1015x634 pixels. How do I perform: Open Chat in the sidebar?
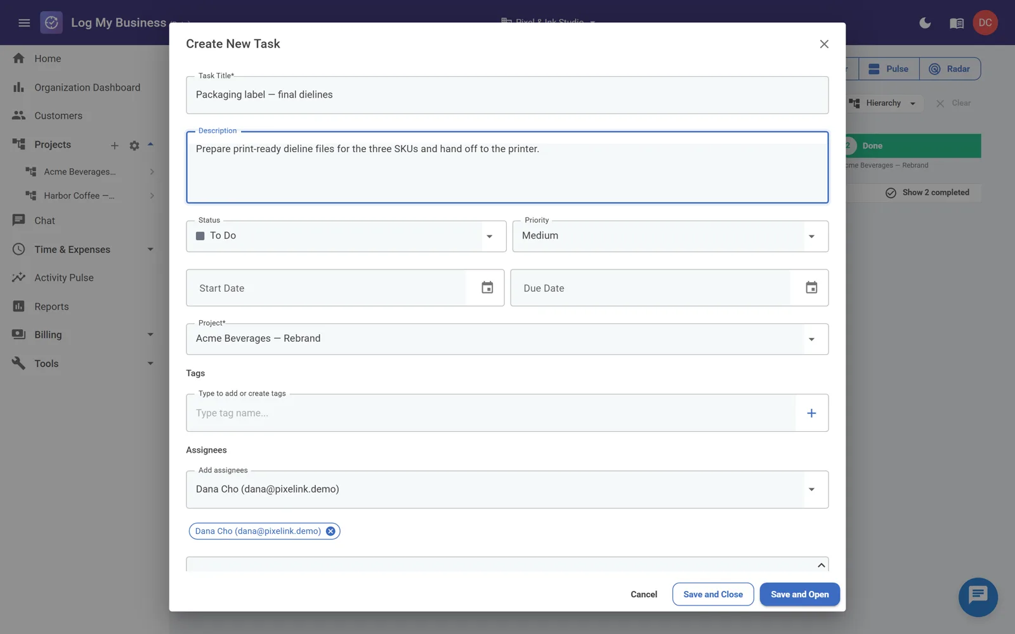point(44,221)
